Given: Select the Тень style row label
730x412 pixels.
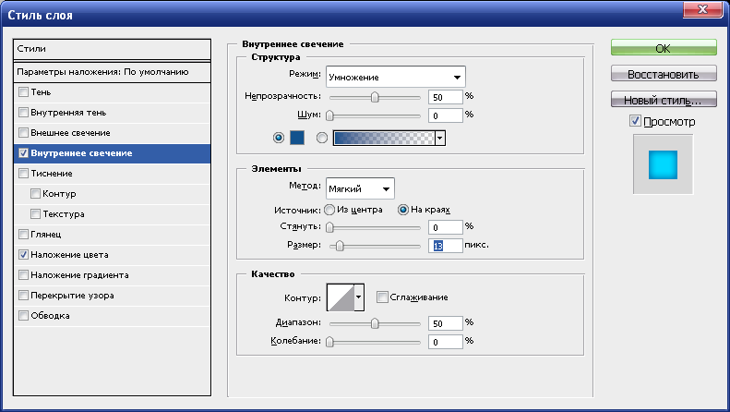Looking at the screenshot, I should pyautogui.click(x=41, y=92).
